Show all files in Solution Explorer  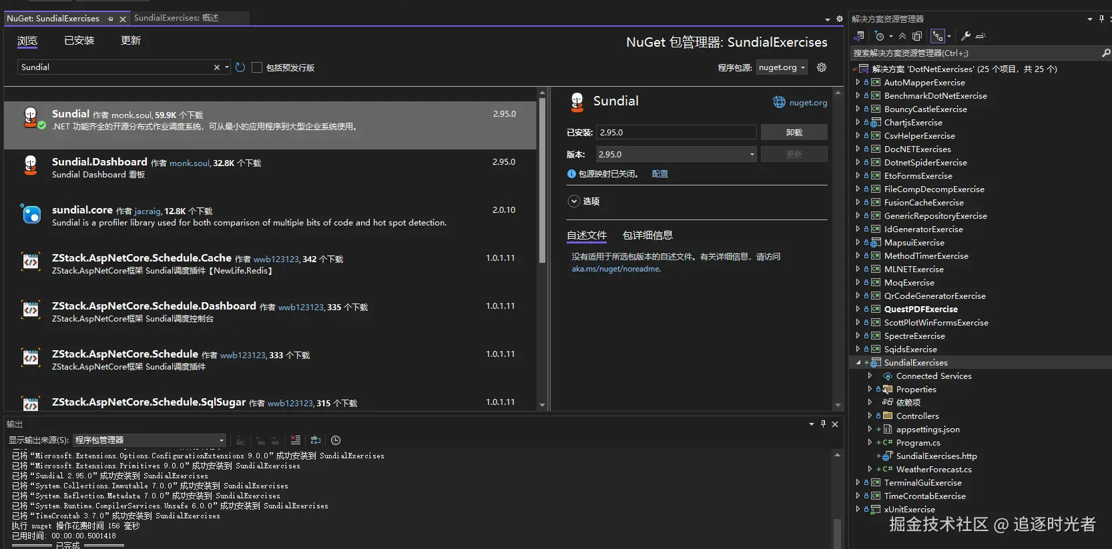917,36
